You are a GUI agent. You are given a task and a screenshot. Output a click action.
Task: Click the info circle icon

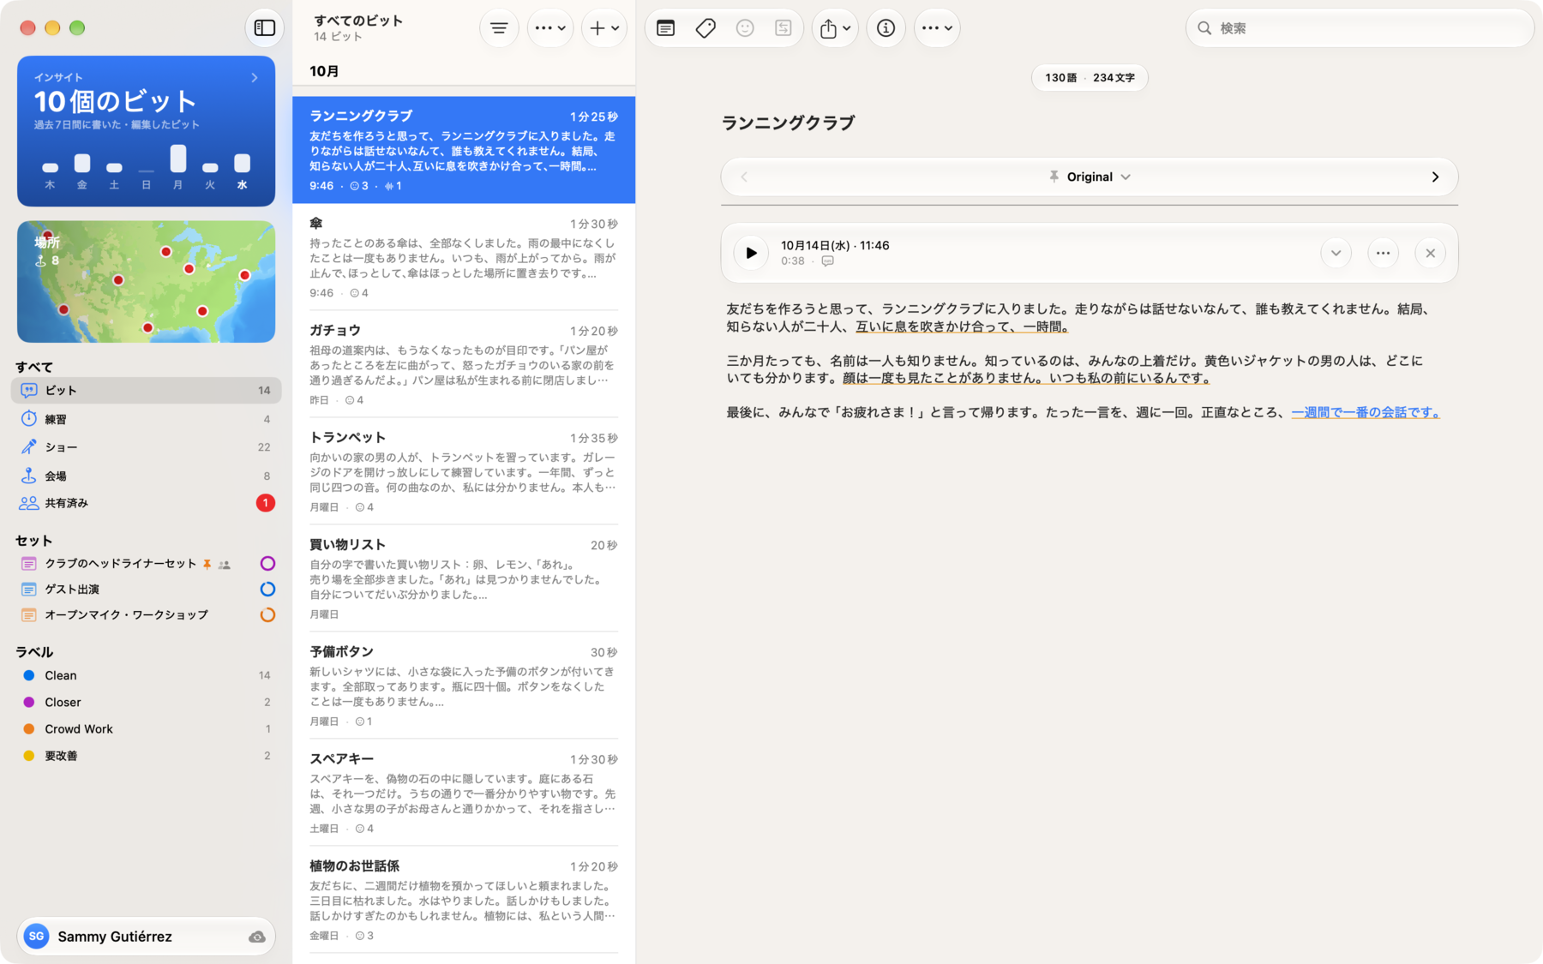[x=886, y=28]
